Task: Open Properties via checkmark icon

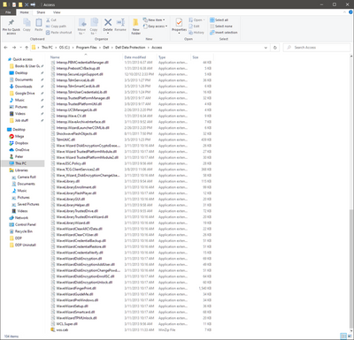Action: point(179,22)
